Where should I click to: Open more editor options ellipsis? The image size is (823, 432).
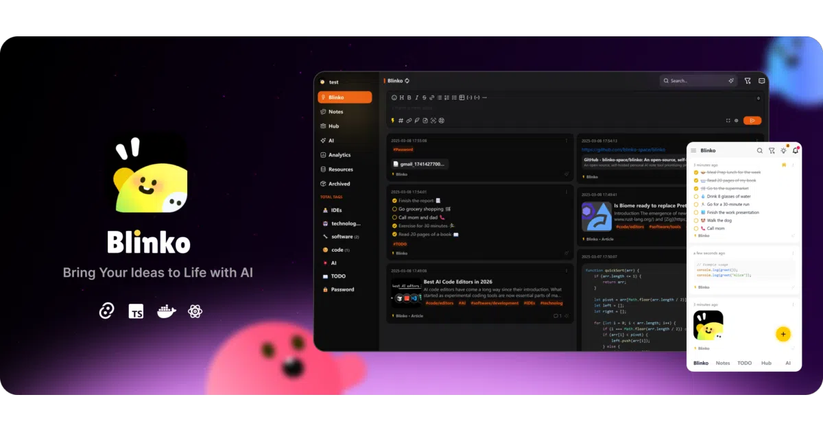pos(484,97)
